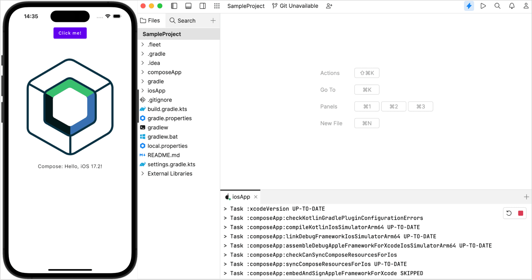Image resolution: width=532 pixels, height=280 pixels.
Task: Open the notifications bell
Action: click(x=512, y=6)
